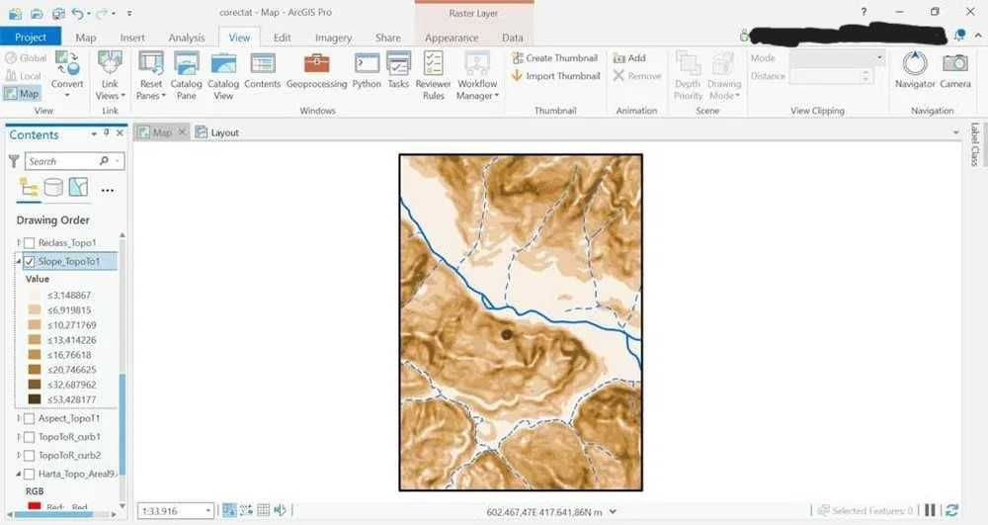Click the ≤16,76618 color swatch
Screen dimensions: 988x525
point(35,355)
